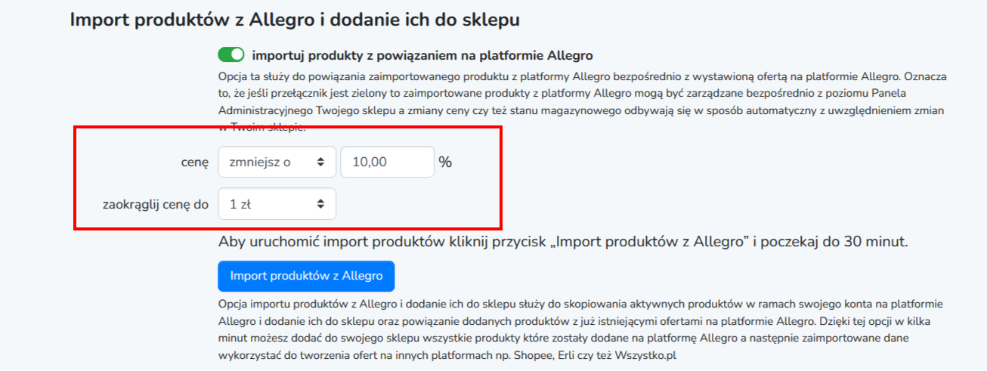987x371 pixels.
Task: Click the "cenę" field label
Action: pos(194,162)
